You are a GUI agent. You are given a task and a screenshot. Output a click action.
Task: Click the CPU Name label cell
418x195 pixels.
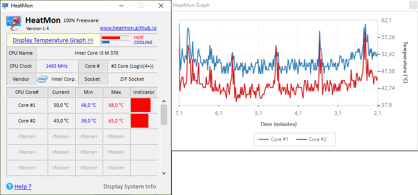point(21,53)
